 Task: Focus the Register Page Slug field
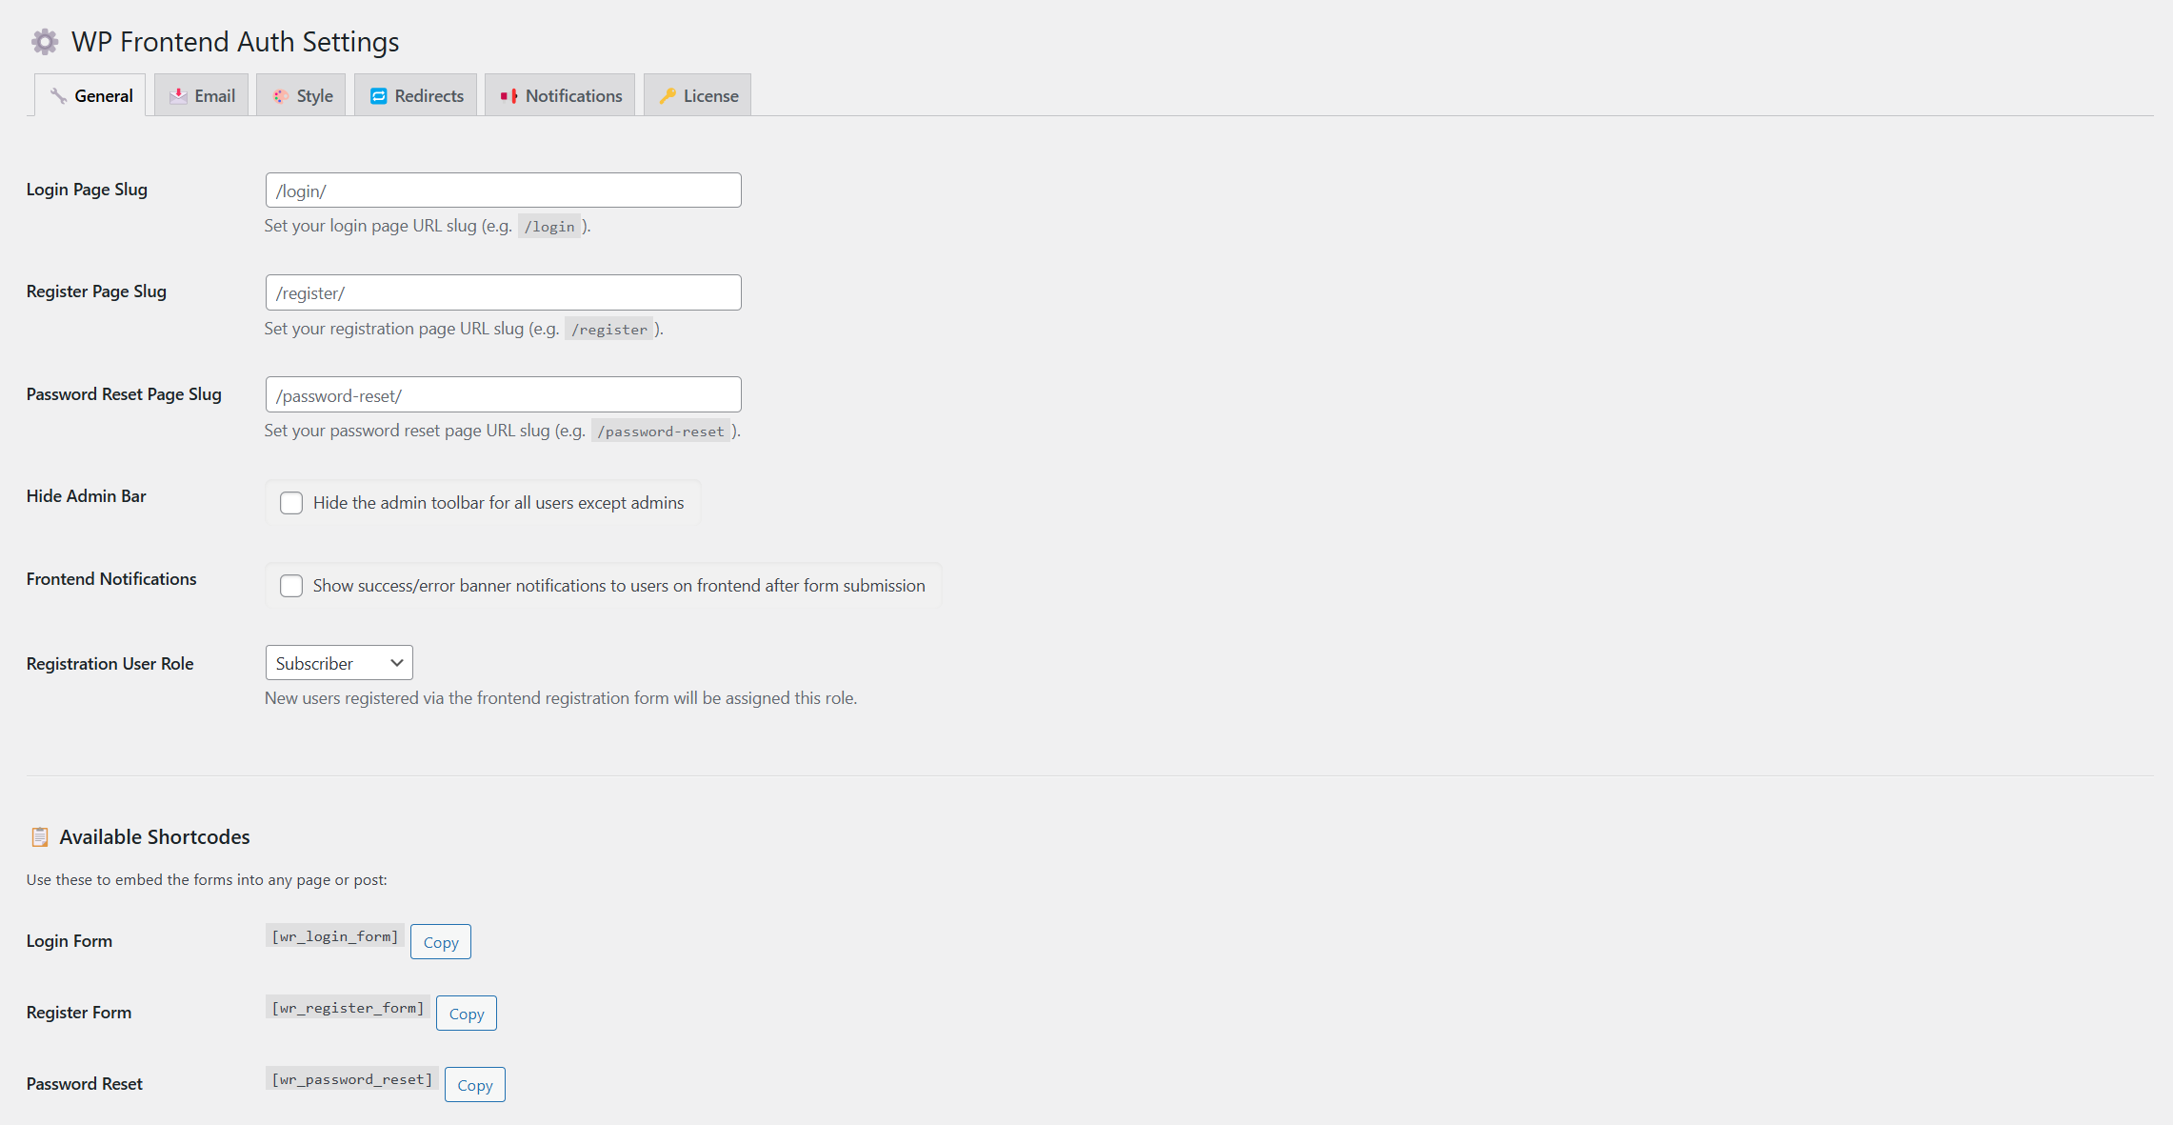pos(503,292)
